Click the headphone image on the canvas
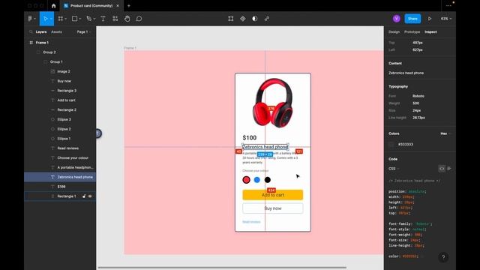 [x=273, y=103]
